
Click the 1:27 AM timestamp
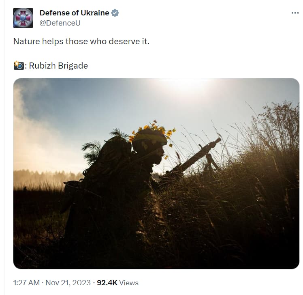point(26,283)
